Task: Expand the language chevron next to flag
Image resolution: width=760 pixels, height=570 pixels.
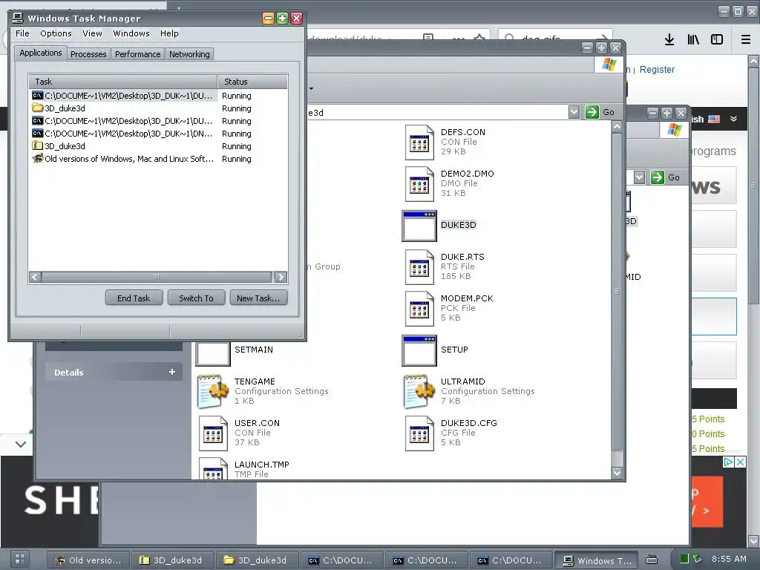Action: pyautogui.click(x=734, y=119)
